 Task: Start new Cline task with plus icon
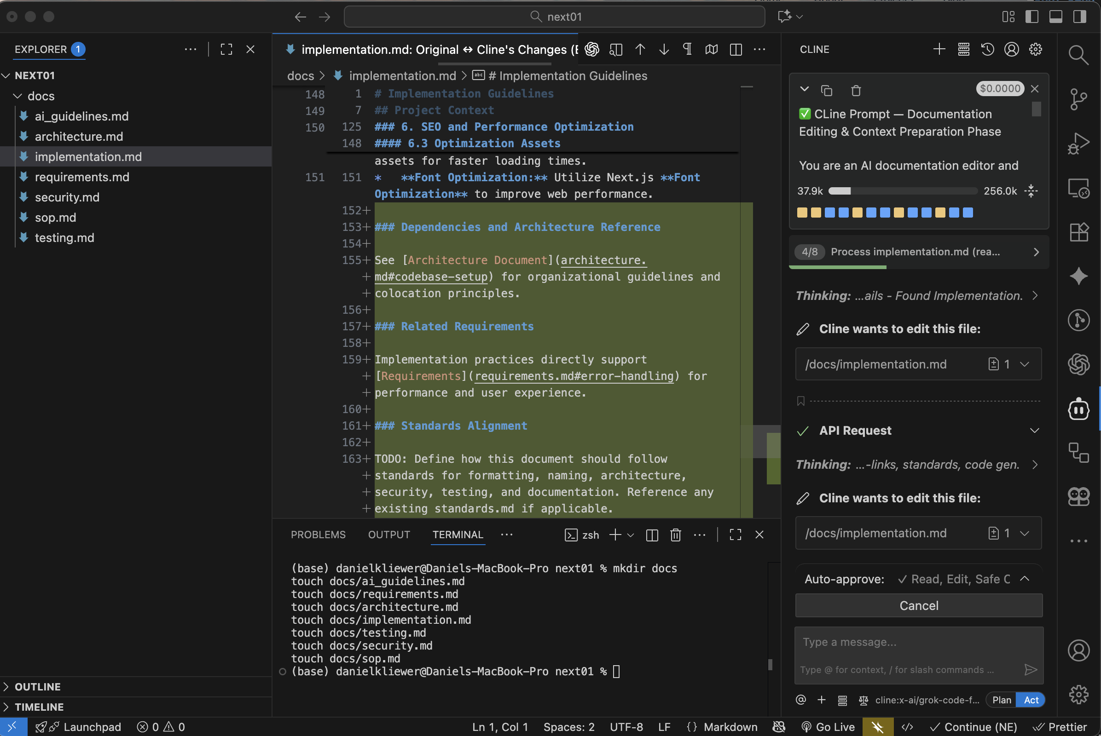(x=939, y=49)
